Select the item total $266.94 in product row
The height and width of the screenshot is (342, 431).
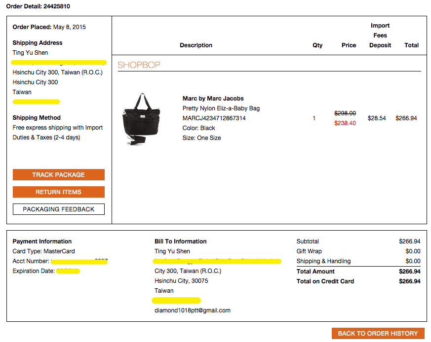coord(406,118)
